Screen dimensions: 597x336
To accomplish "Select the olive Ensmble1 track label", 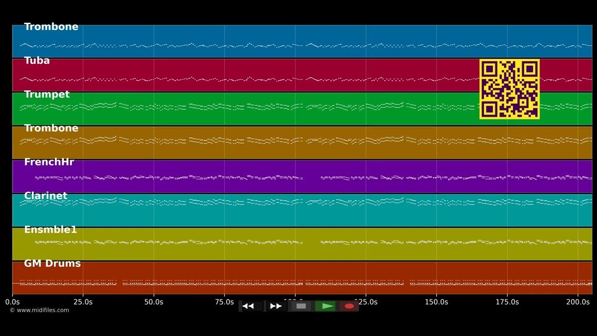I will coord(50,230).
